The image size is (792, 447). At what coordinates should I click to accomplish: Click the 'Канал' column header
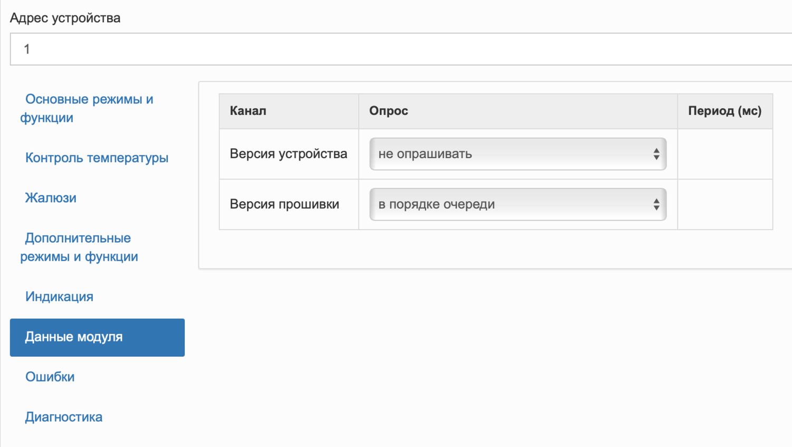248,111
